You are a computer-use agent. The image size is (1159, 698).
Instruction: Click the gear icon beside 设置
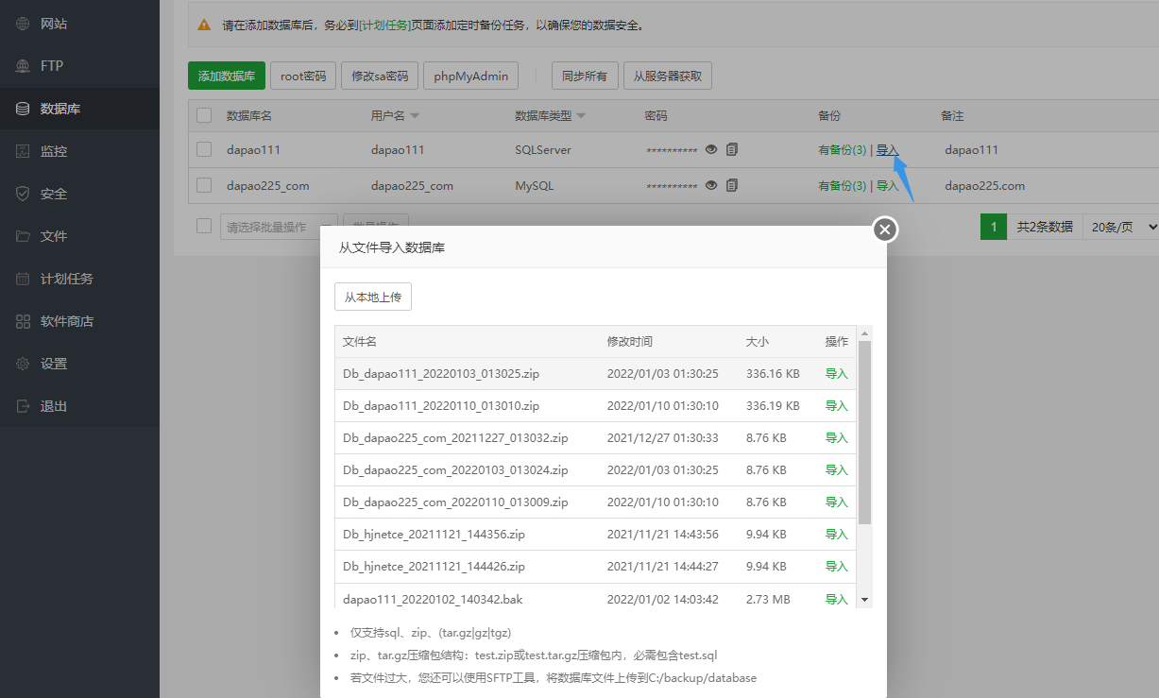(24, 364)
